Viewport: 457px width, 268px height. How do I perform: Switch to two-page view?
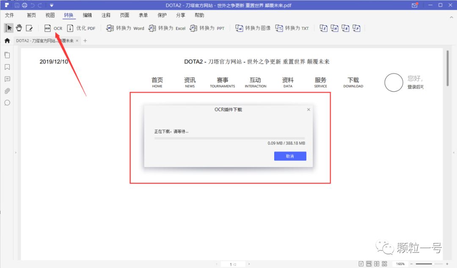coord(377,264)
